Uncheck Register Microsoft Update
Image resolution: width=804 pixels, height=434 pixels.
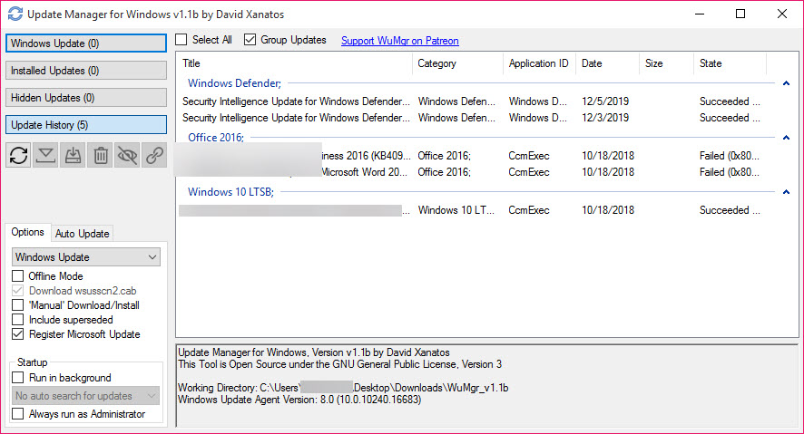point(18,334)
